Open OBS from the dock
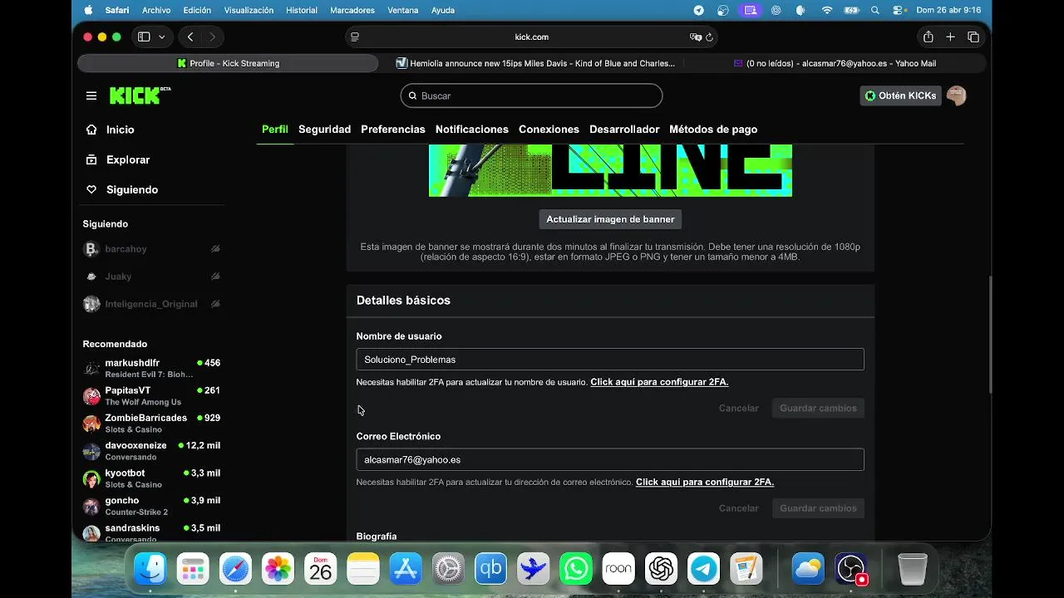 coord(850,569)
